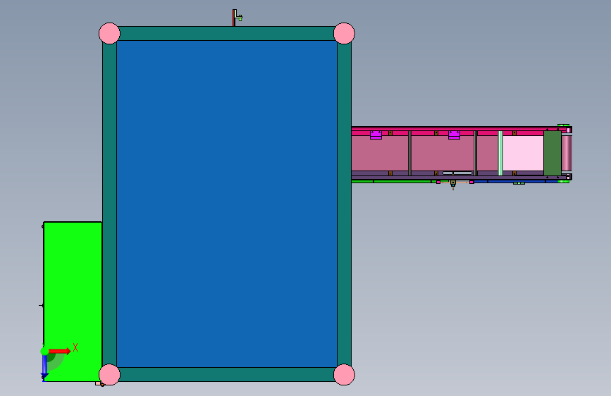Select the bottom teal frame bar
Viewport: 611px width, 396px height.
click(227, 374)
